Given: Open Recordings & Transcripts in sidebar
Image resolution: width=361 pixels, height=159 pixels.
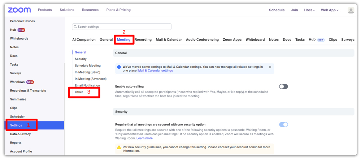Looking at the screenshot, I should (x=28, y=90).
